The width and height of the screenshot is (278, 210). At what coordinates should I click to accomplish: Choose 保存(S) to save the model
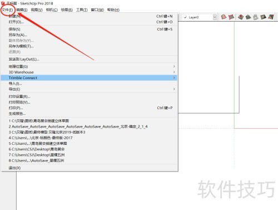pyautogui.click(x=90, y=29)
